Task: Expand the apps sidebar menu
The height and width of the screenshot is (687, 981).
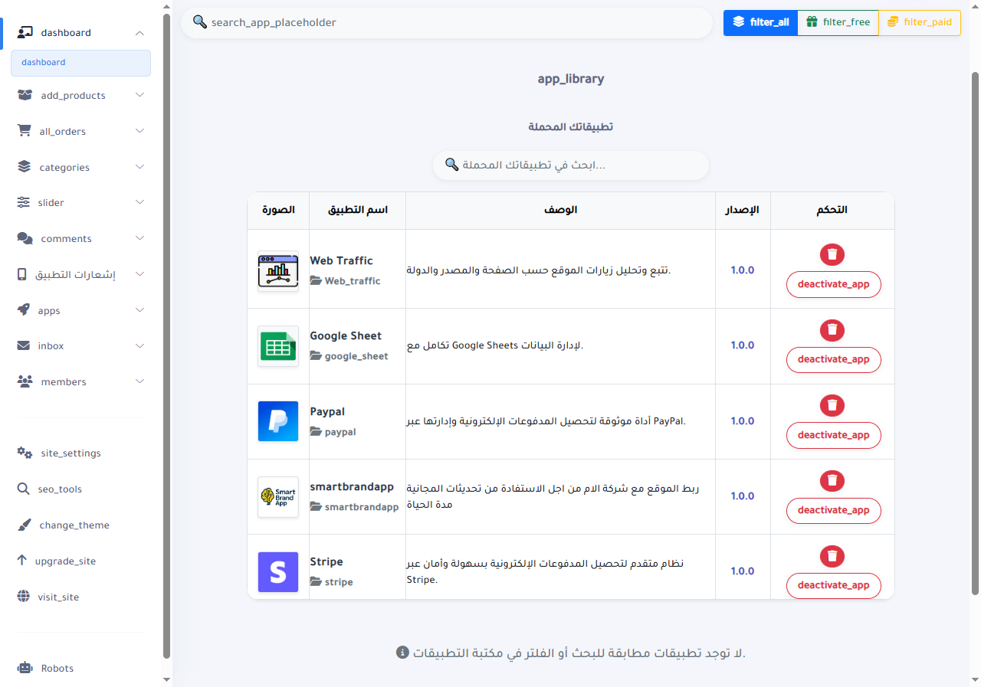Action: pyautogui.click(x=139, y=309)
